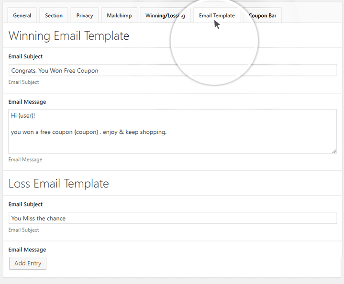344x284 pixels.
Task: Open the Winning/Lossing tab
Action: (166, 15)
